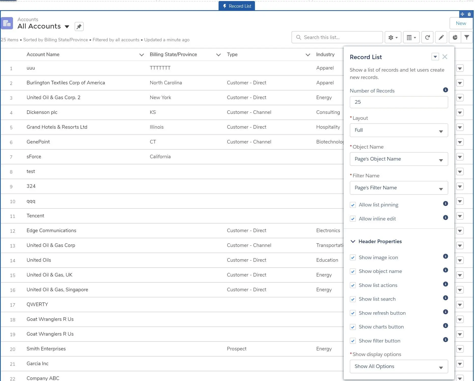Open Smith Enterprises account
This screenshot has width=475, height=381.
click(x=46, y=349)
